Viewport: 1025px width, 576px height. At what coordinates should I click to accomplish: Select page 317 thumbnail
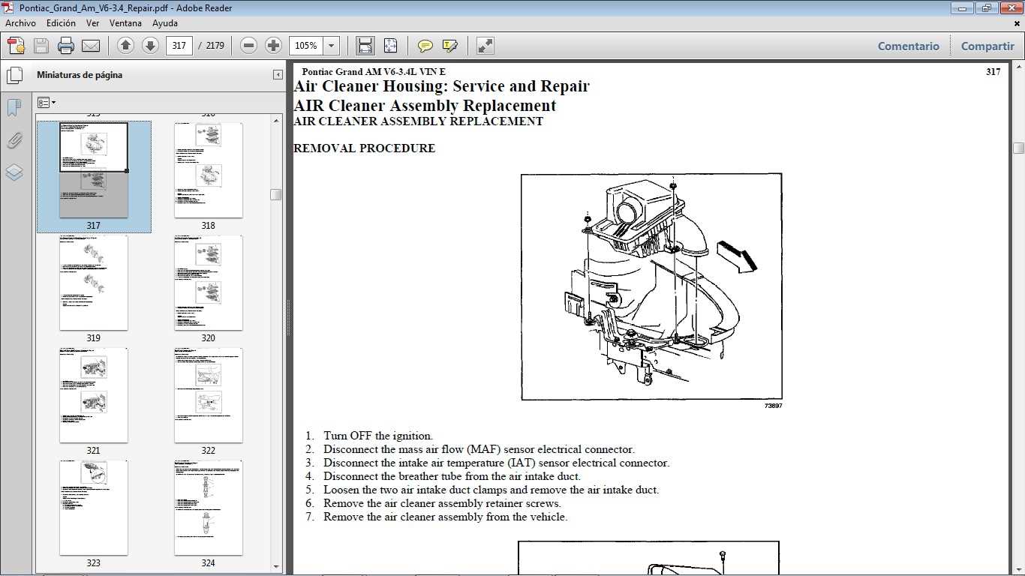pos(94,170)
